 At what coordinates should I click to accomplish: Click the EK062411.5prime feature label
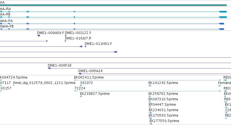point(89,77)
